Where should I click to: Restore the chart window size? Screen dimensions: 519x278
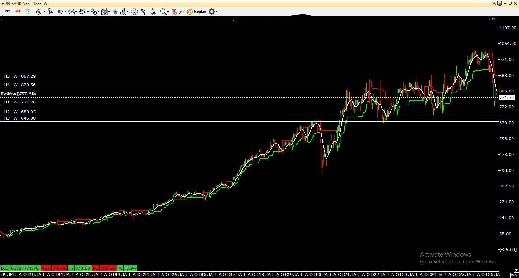coord(510,3)
